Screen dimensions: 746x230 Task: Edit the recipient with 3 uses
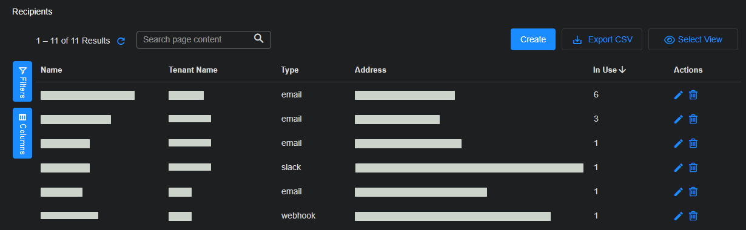tap(679, 119)
